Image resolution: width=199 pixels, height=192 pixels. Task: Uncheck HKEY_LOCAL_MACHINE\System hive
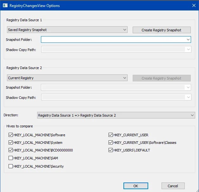[10, 143]
